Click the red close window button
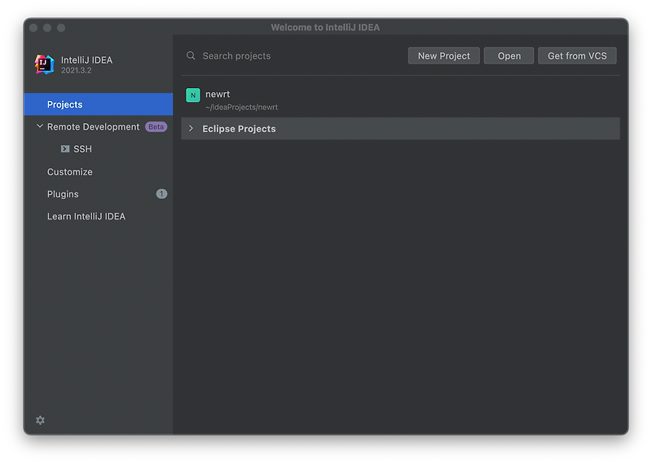 [x=33, y=28]
